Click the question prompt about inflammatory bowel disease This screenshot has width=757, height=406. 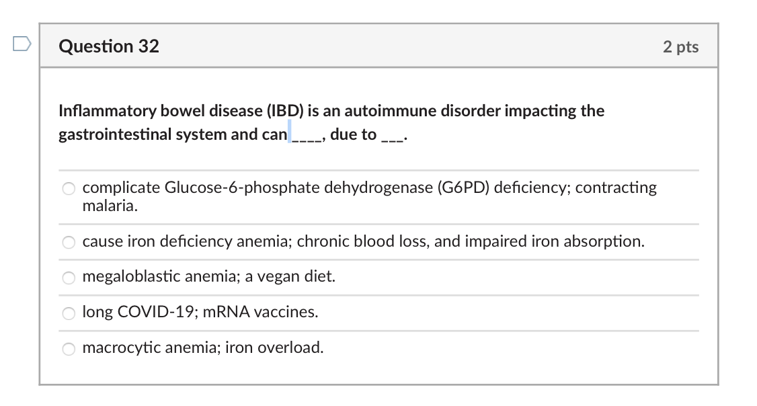point(331,122)
